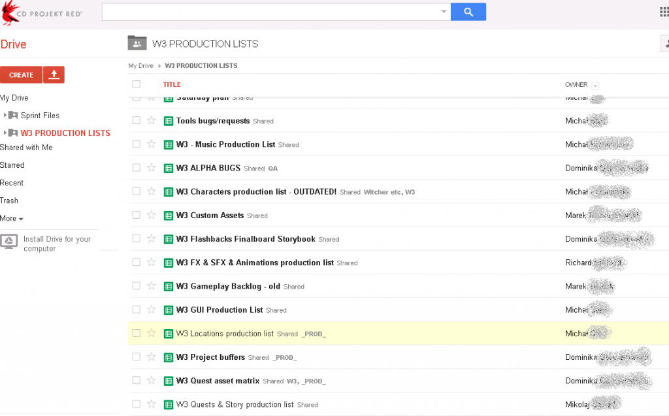
Task: Star the W3 Locations production list
Action: (151, 333)
